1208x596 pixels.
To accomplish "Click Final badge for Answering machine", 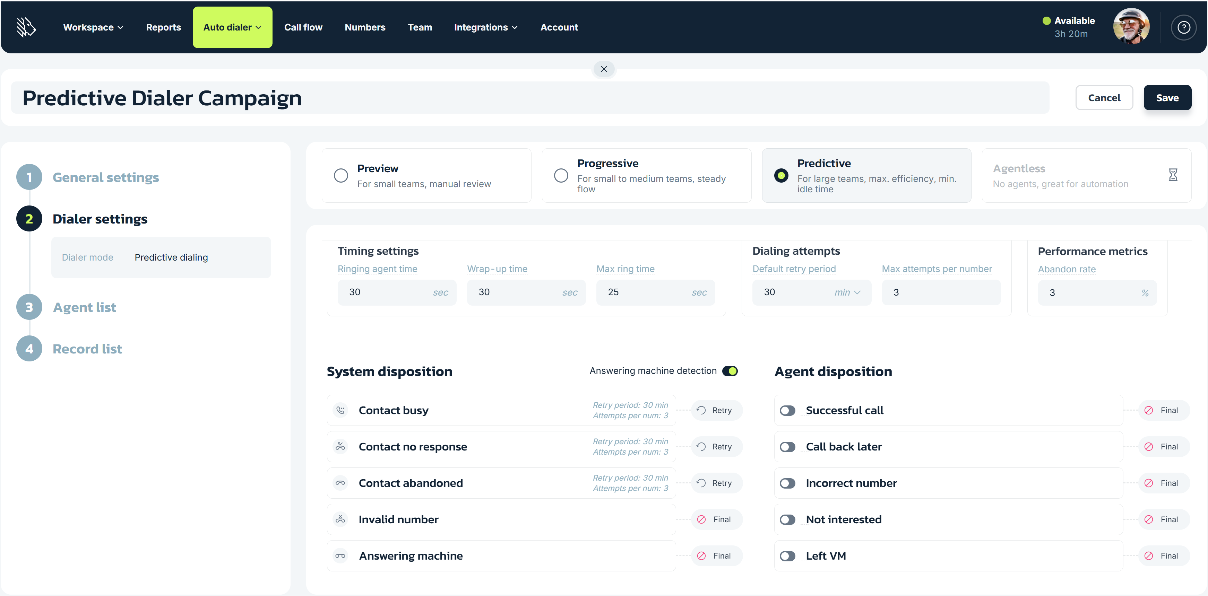I will [717, 556].
